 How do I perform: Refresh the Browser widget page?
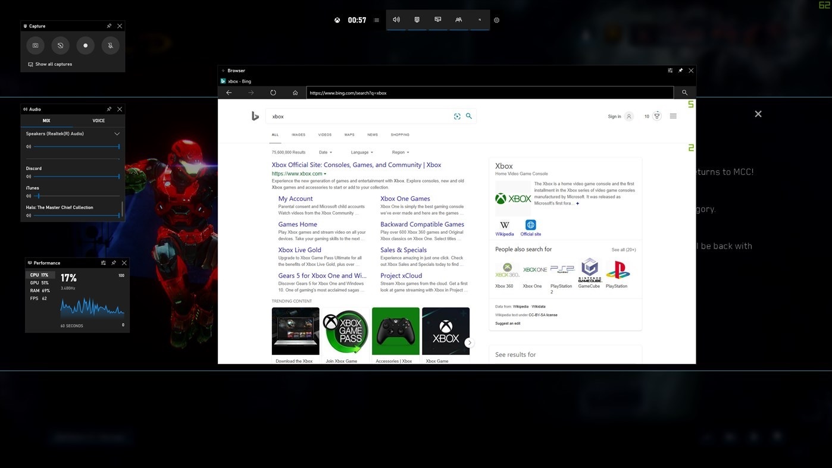tap(273, 92)
